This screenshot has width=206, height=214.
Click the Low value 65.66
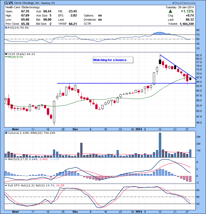pos(25,20)
